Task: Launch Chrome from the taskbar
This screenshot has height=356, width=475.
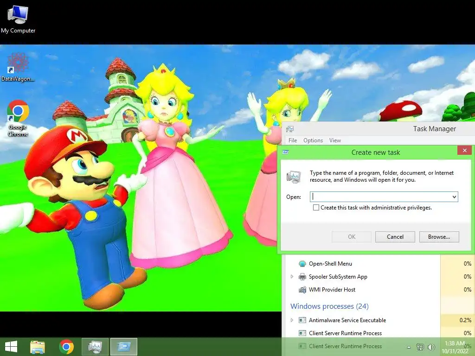Action: (x=66, y=347)
